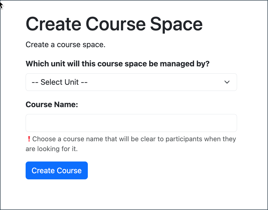Open the Select Unit dropdown
The height and width of the screenshot is (210, 268).
point(131,82)
